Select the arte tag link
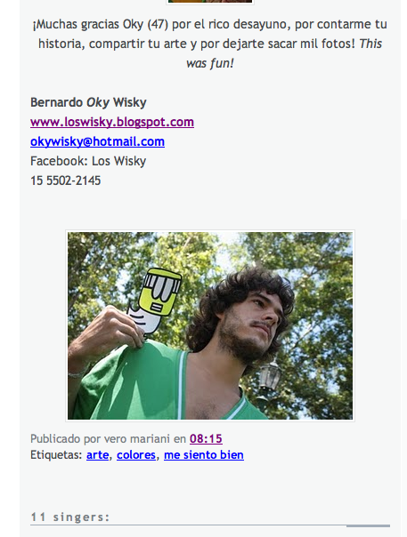 point(97,455)
